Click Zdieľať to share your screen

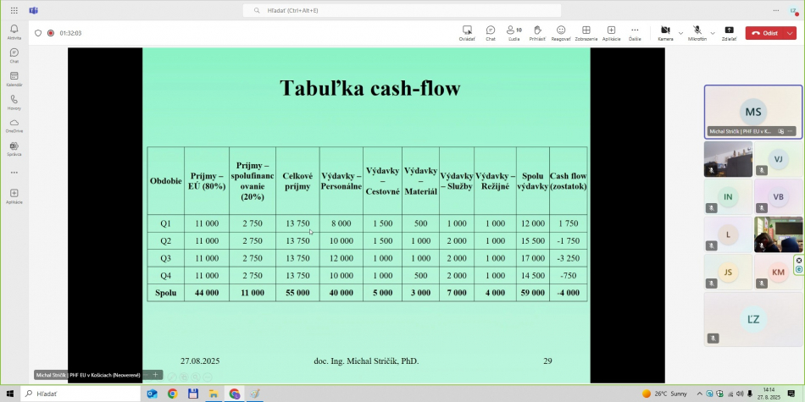point(729,32)
